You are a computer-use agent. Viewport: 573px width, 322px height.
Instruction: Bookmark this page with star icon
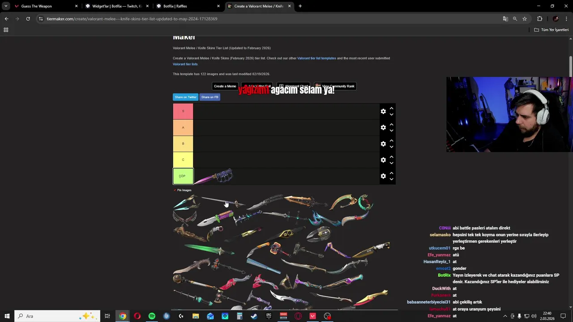pos(525,19)
